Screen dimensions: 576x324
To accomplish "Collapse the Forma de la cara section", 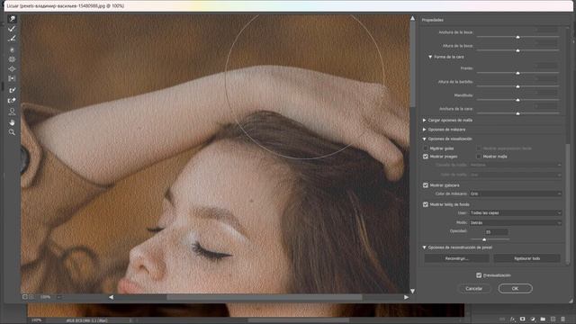I will 430,57.
